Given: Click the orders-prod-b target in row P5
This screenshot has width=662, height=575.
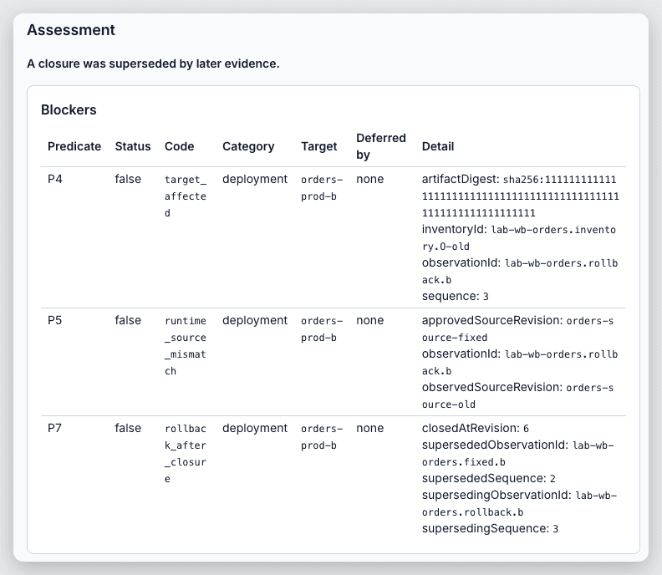Looking at the screenshot, I should pos(322,329).
